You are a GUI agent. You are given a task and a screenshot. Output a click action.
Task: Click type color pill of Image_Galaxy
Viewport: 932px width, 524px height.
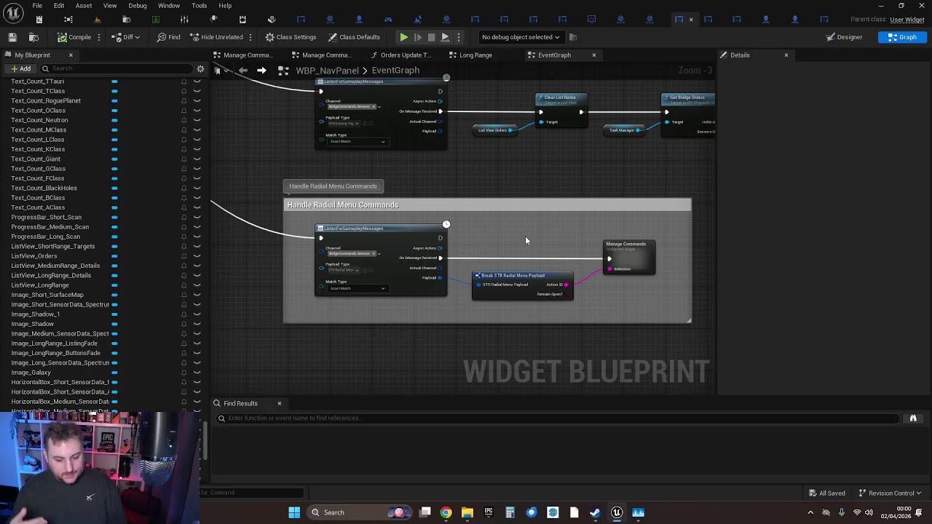(114, 373)
